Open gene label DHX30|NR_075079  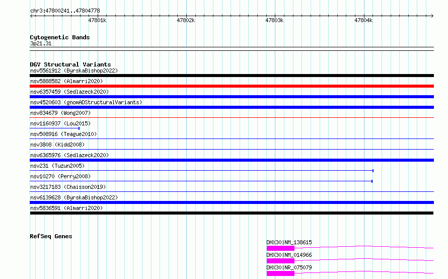(x=289, y=267)
